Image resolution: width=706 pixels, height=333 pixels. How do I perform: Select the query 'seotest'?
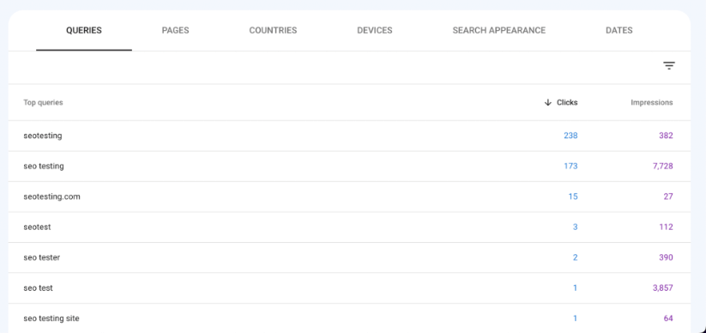pos(37,227)
